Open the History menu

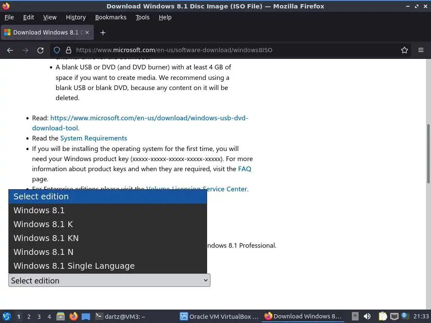click(76, 17)
